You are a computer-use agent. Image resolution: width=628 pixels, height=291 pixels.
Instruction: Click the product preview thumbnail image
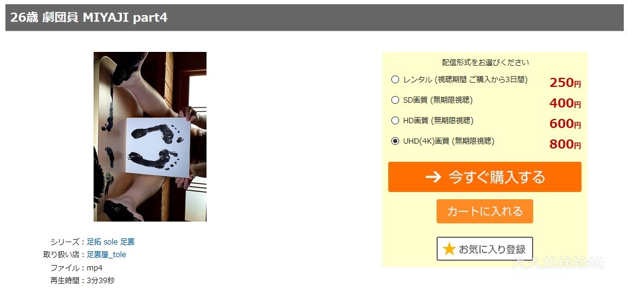[x=150, y=136]
